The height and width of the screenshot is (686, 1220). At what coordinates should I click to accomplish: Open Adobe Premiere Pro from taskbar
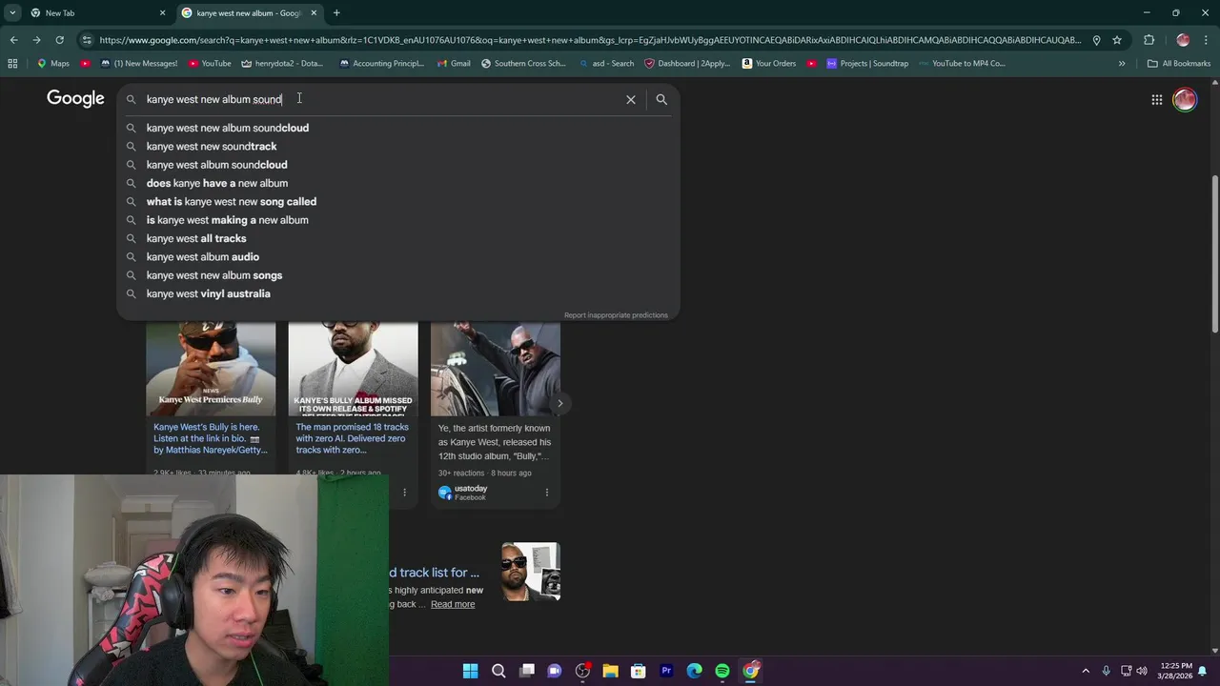pyautogui.click(x=666, y=671)
